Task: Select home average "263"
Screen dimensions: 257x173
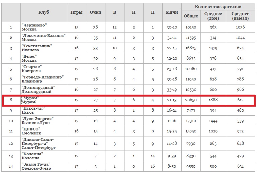Action: pos(213,143)
